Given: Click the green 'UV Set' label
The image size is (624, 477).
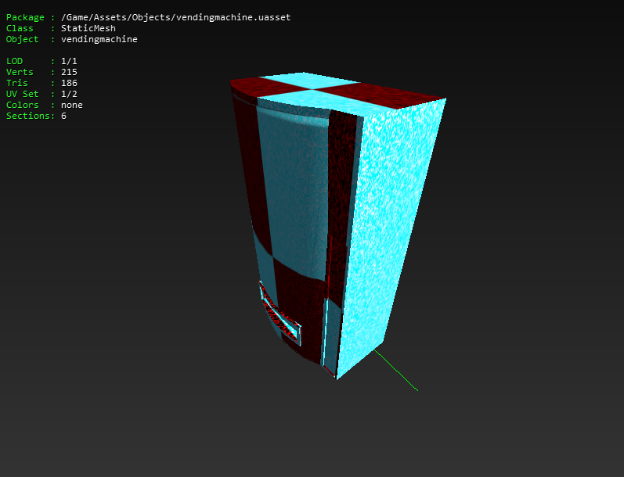Looking at the screenshot, I should [x=22, y=94].
